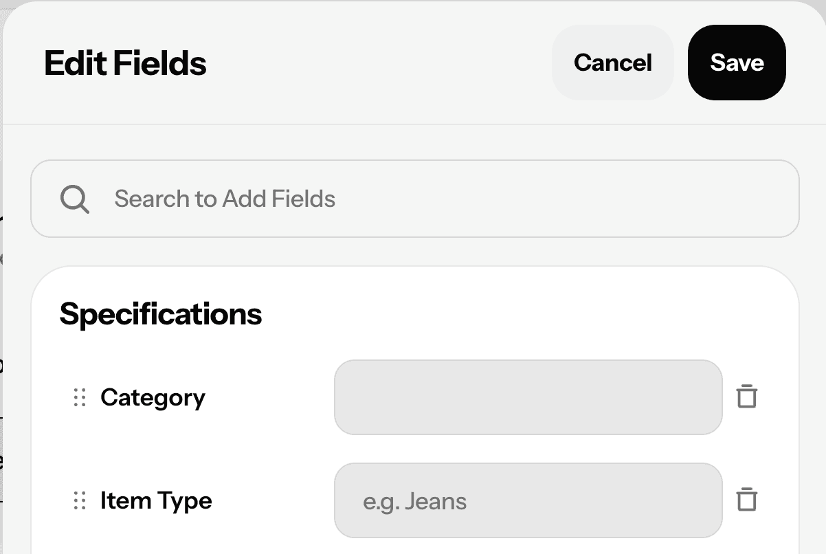This screenshot has width=826, height=554.
Task: Click the Specifications section heading
Action: [161, 314]
